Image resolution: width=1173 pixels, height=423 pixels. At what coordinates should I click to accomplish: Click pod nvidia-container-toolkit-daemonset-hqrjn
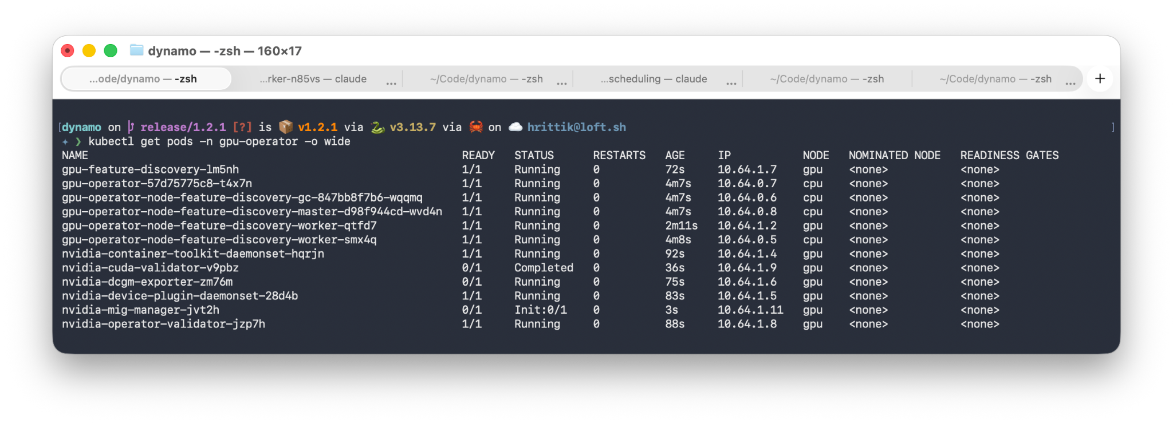click(193, 254)
